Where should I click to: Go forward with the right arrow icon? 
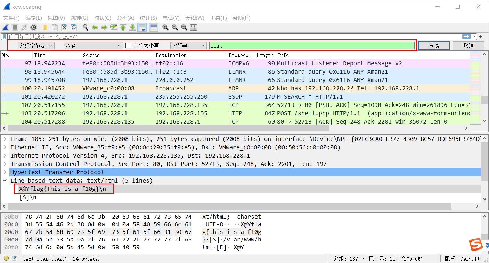click(104, 27)
